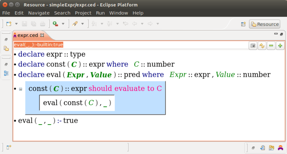Switch to the Resource perspective
This screenshot has height=154, width=287.
(265, 24)
